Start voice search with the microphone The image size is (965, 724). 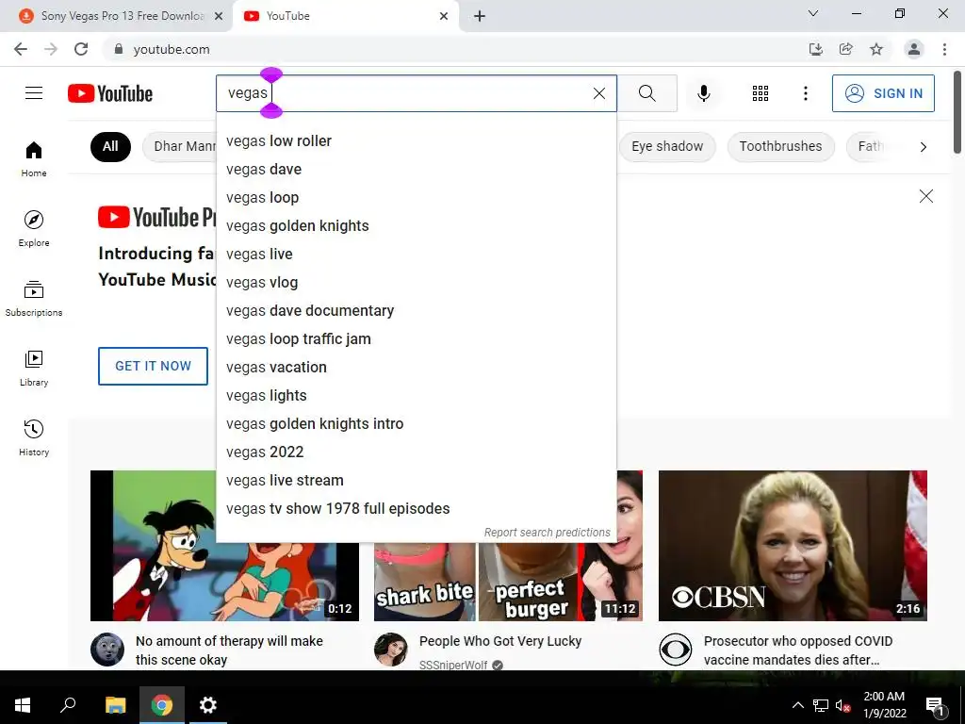point(703,93)
